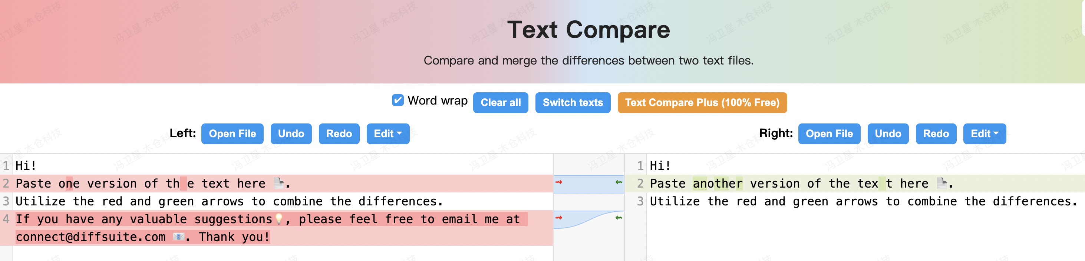1085x261 pixels.
Task: Click the Switch texts button
Action: pos(573,103)
